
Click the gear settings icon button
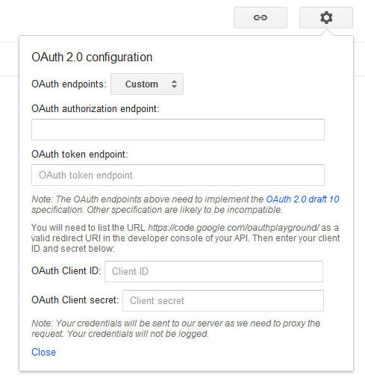[x=326, y=18]
